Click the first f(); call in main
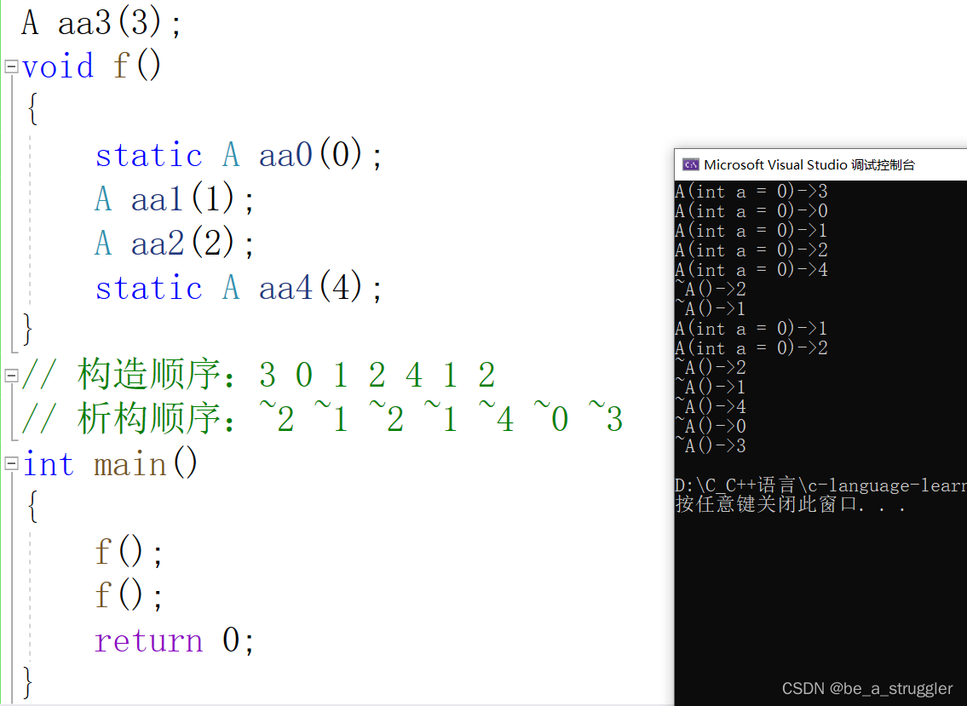This screenshot has height=706, width=967. pos(130,551)
